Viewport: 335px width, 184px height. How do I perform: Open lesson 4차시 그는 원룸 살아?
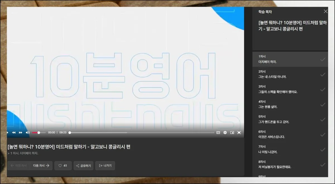coord(288,104)
